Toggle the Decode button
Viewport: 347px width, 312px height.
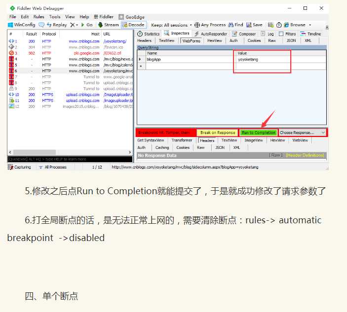133,25
